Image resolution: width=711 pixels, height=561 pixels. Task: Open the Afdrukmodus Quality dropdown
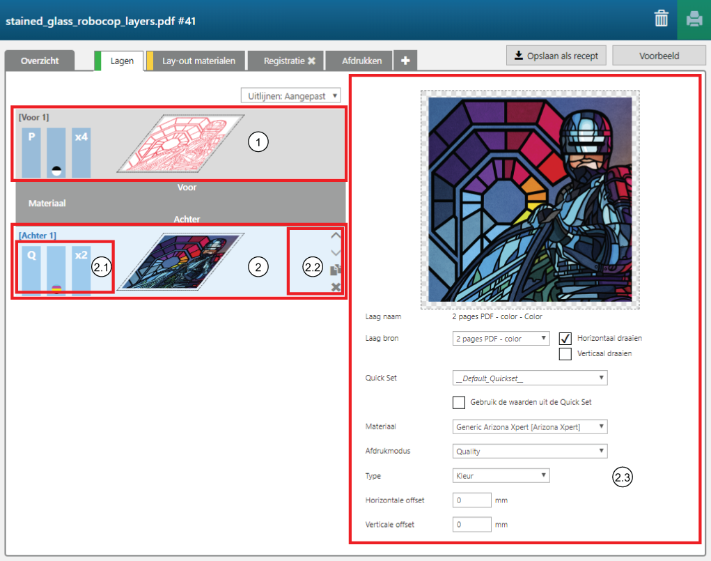click(530, 451)
